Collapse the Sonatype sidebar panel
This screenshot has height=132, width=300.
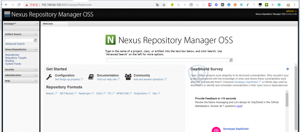(x=37, y=24)
